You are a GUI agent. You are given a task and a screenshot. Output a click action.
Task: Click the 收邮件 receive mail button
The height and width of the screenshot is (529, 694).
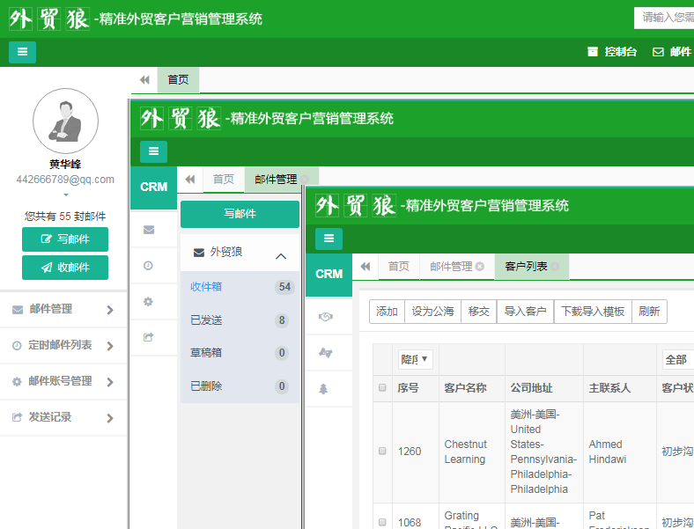coord(65,268)
